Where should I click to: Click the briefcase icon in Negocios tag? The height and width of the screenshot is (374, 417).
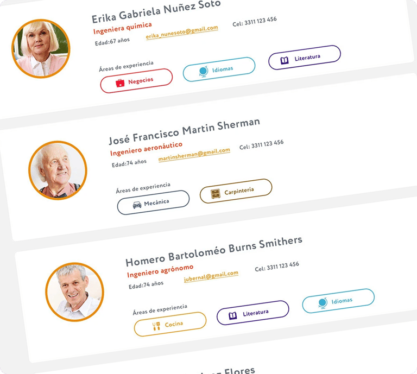[x=120, y=83]
